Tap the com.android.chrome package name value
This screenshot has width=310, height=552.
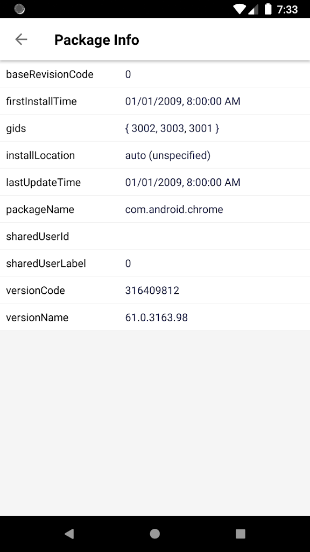pos(174,210)
